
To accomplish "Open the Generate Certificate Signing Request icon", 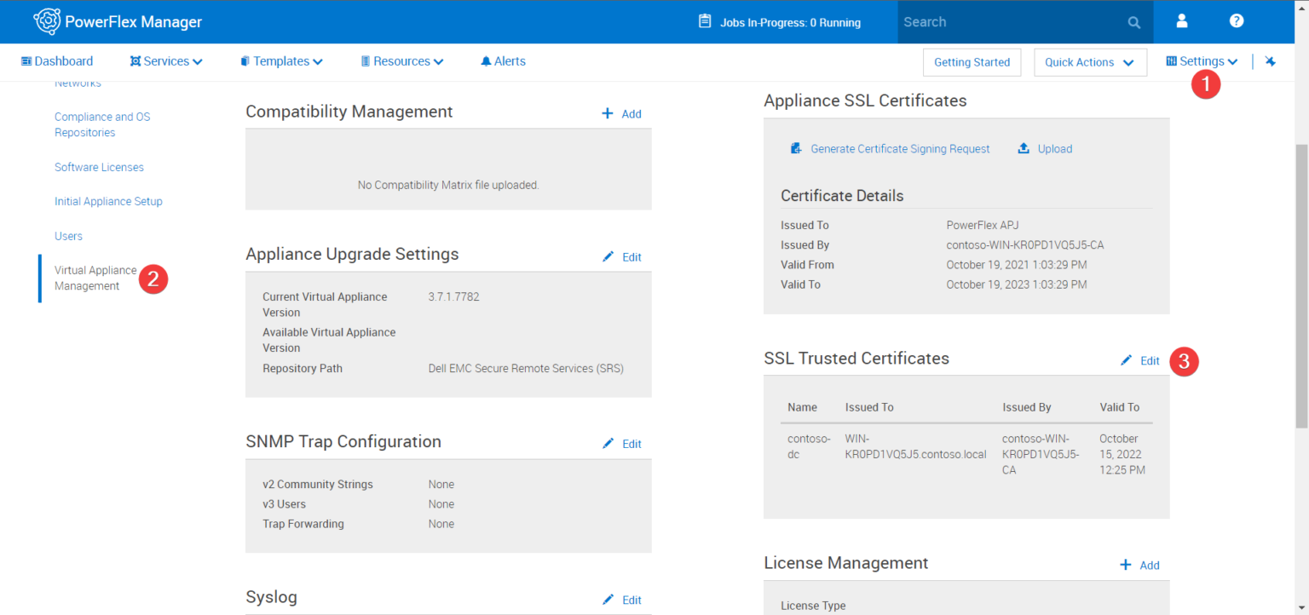I will (796, 148).
